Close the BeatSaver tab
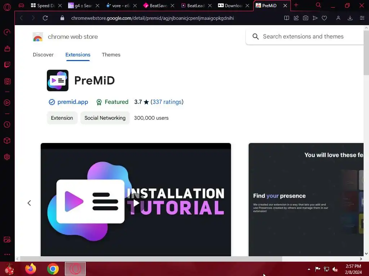Screen dimensions: 369x276 coord(173,6)
